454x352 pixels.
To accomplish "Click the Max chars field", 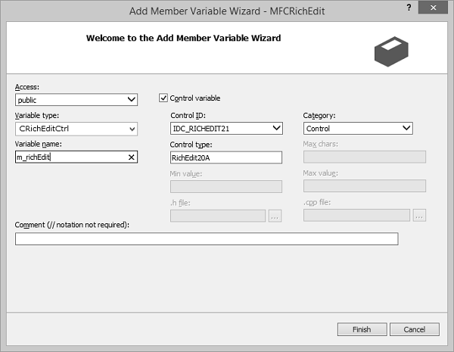I will [364, 157].
